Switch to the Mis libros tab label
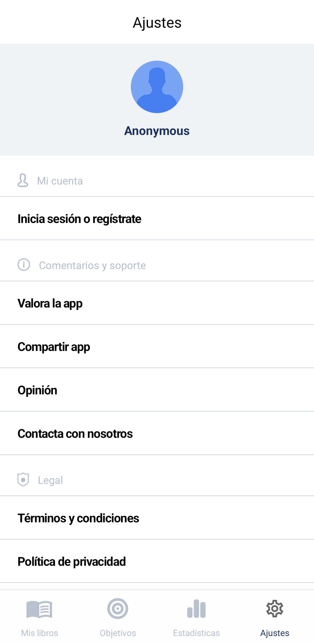314x643 pixels. tap(40, 633)
